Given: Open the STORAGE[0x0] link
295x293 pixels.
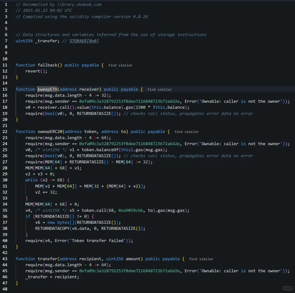Looking at the screenshot, I should click(84, 41).
